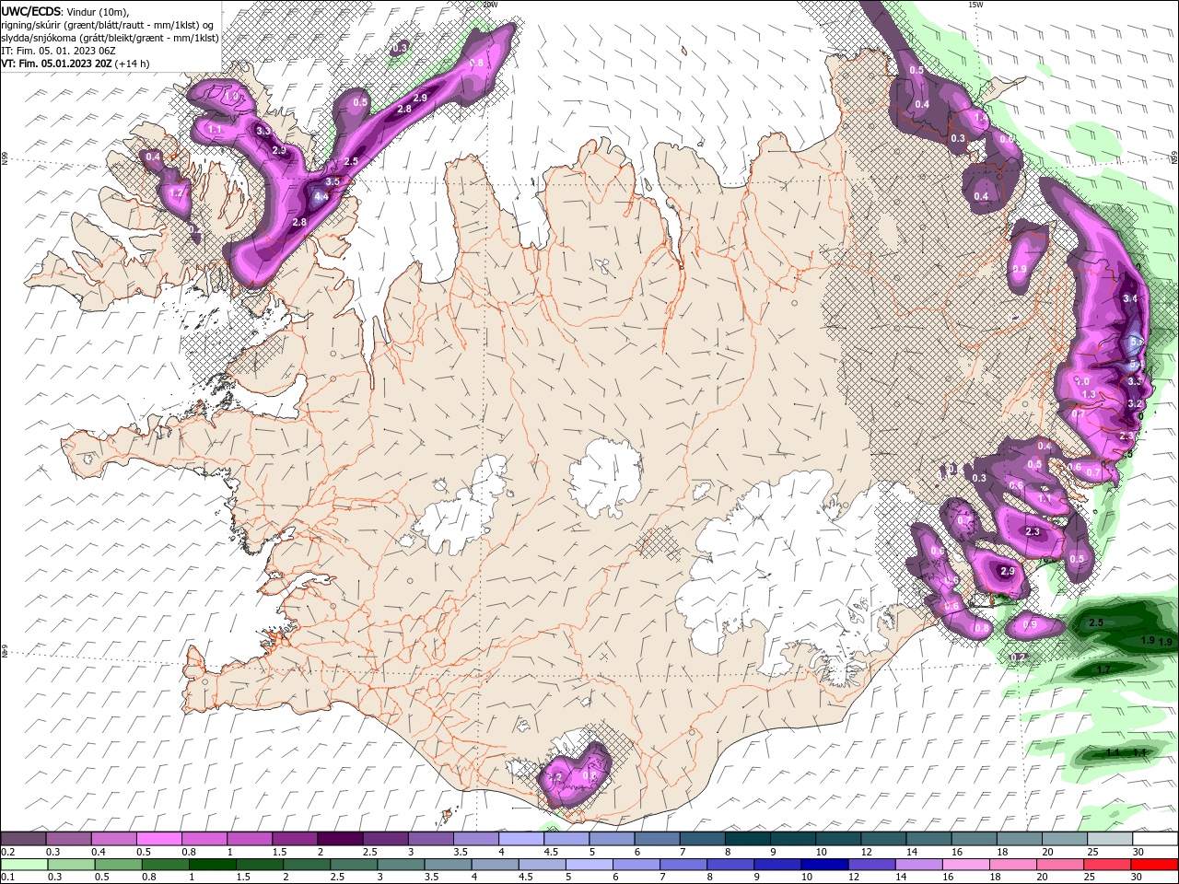Viewport: 1179px width, 884px height.
Task: Click the '4.5' value in the lower legend
Action: 526,878
